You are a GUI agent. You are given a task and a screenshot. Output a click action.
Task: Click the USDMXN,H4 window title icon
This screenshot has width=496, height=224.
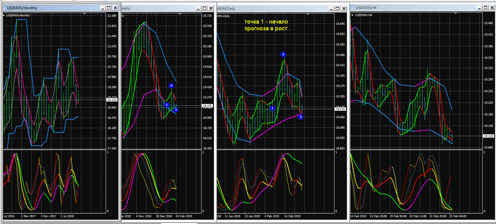(x=352, y=8)
